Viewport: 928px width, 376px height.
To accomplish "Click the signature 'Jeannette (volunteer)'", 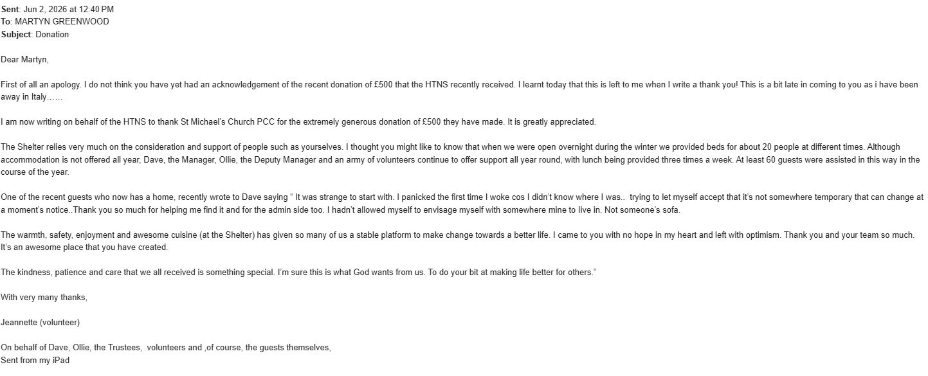I will 41,323.
